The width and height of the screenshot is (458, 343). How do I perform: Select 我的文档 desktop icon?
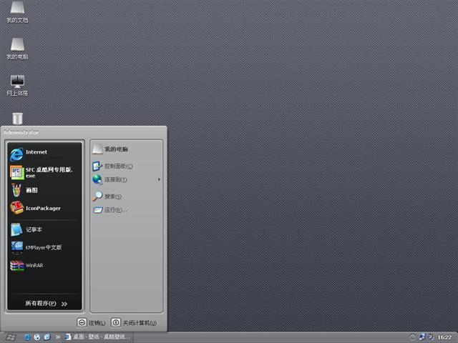coord(17,12)
